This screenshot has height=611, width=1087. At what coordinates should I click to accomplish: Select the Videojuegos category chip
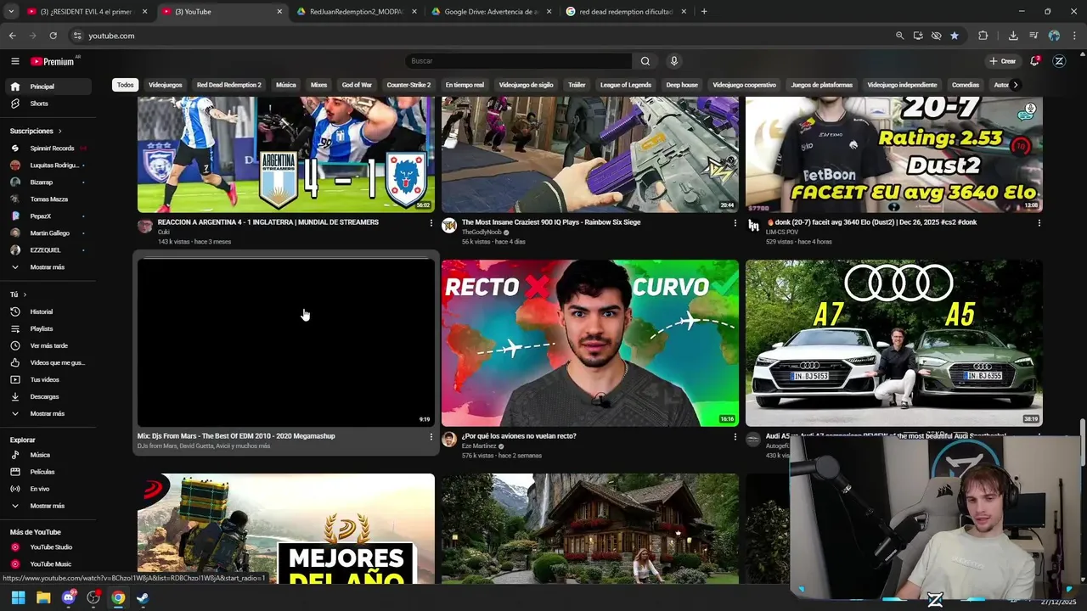pos(165,85)
